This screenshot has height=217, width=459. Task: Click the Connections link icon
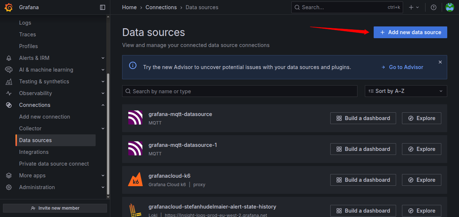9,105
